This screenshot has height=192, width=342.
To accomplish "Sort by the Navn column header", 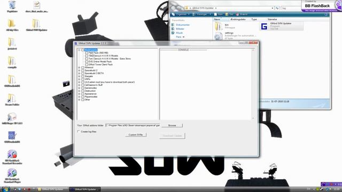I will [221, 19].
